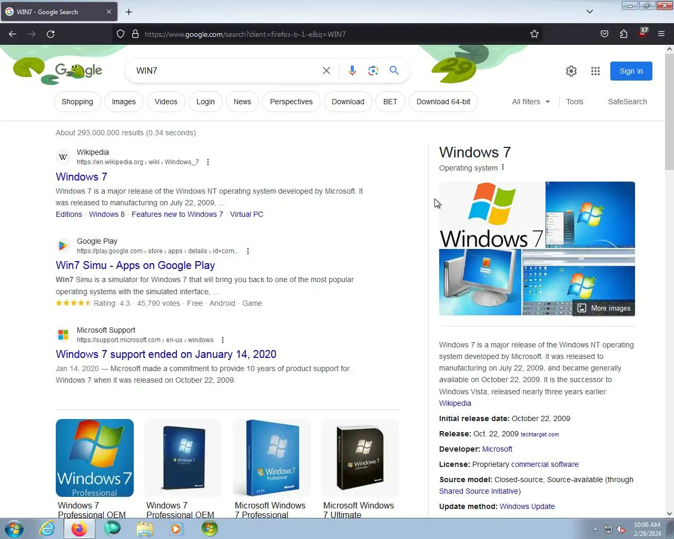Viewport: 674px width, 539px height.
Task: Open more options for Google Play result
Action: click(x=248, y=251)
